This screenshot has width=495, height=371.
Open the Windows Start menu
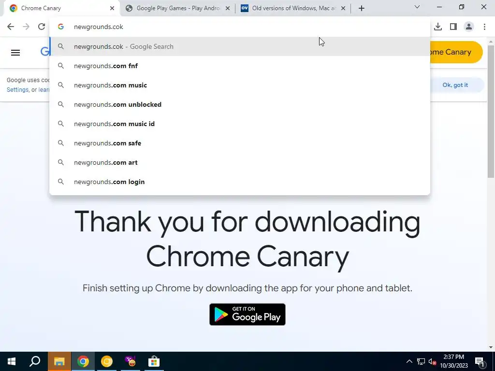(12, 361)
